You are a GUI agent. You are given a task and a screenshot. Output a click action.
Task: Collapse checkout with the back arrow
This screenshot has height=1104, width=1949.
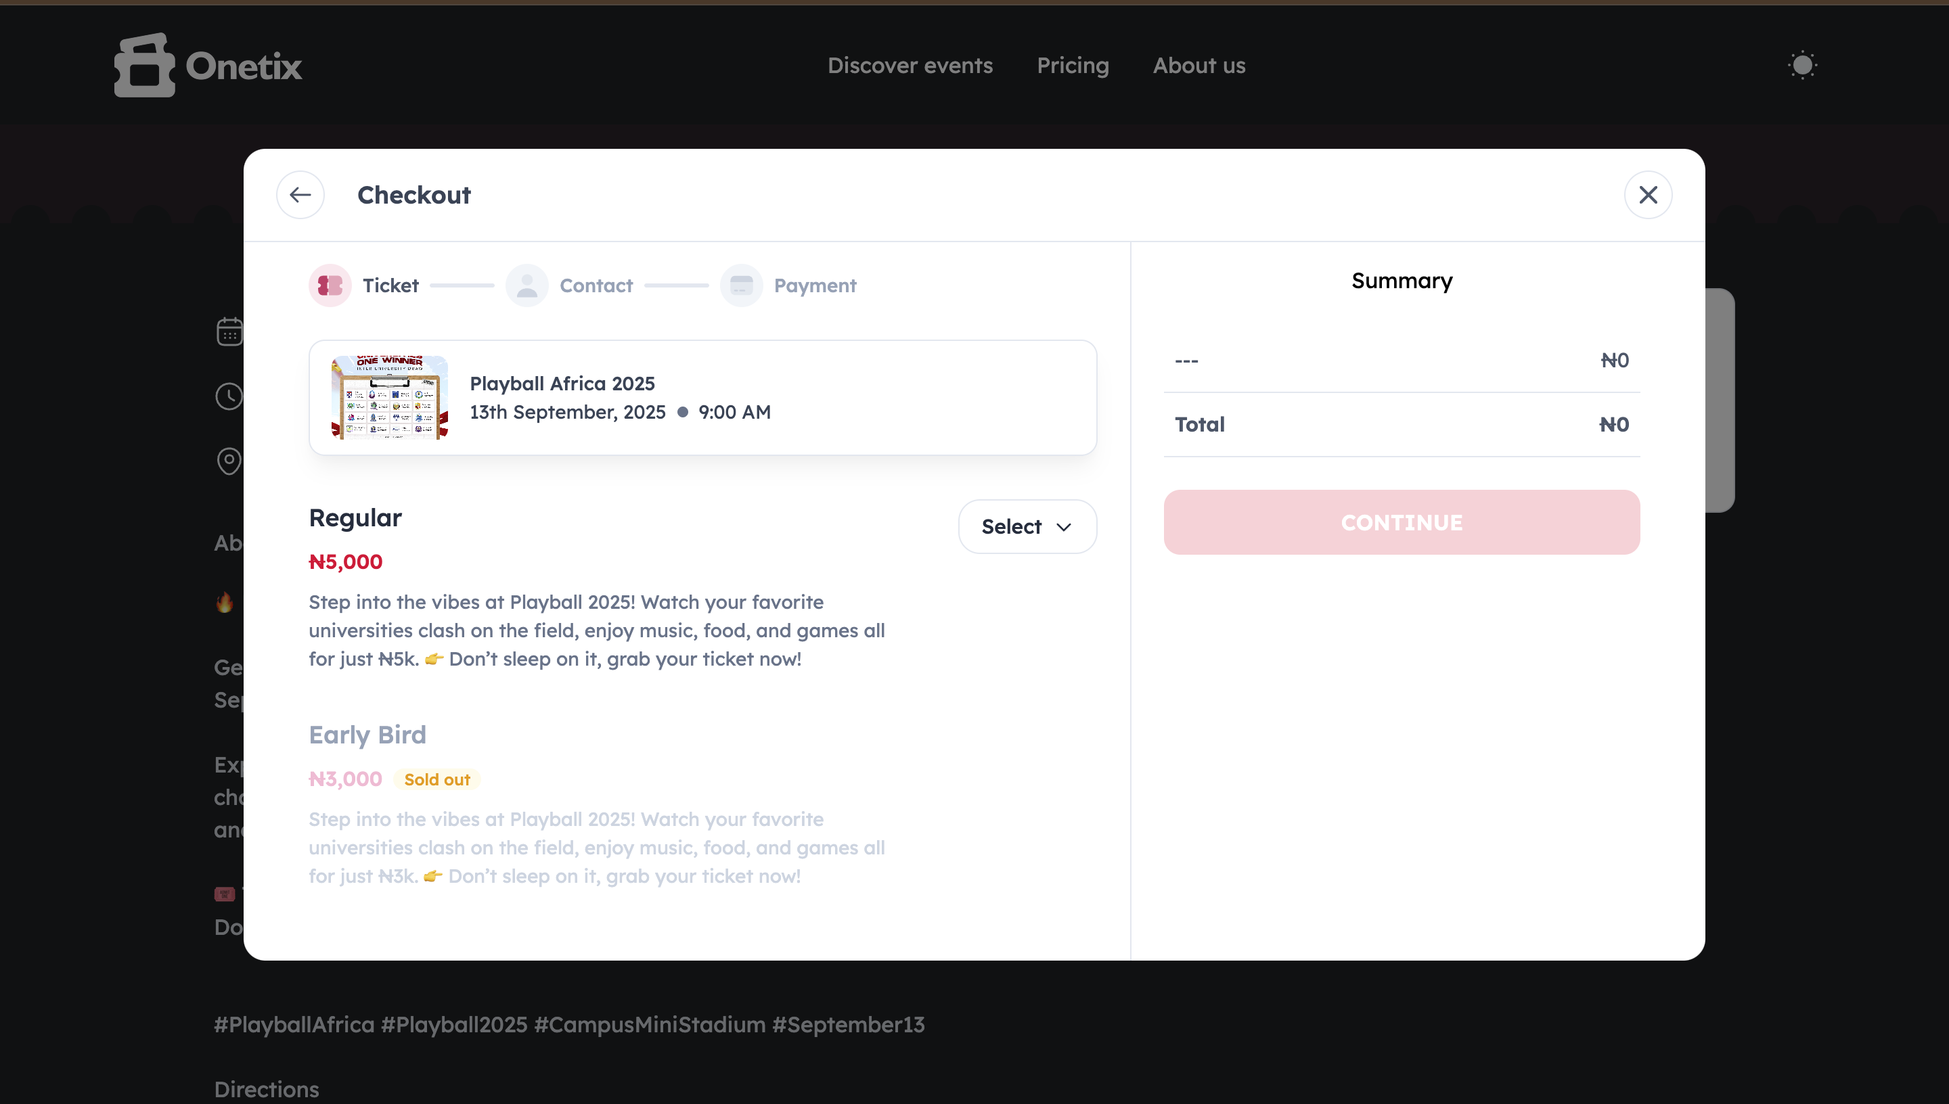pyautogui.click(x=300, y=195)
